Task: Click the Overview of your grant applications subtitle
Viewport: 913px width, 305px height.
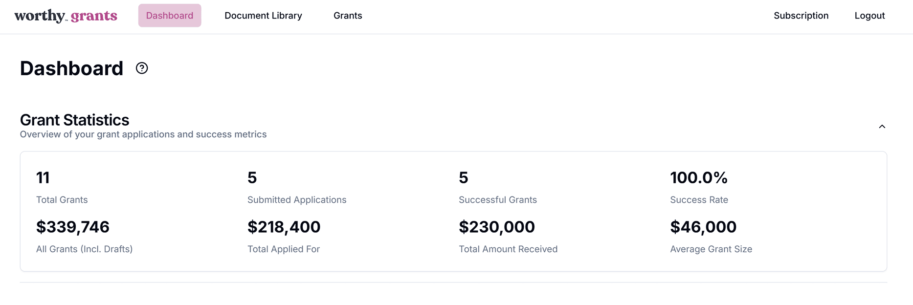Action: pos(143,134)
